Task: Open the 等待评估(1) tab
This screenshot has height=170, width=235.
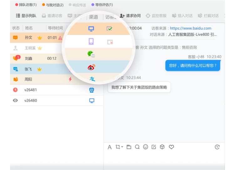Action: (102, 5)
